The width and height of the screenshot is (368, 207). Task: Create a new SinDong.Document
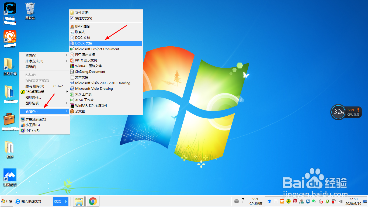coord(106,71)
